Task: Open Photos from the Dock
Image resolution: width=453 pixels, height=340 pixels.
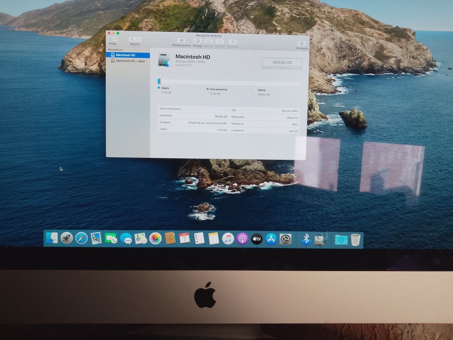Action: pos(155,239)
